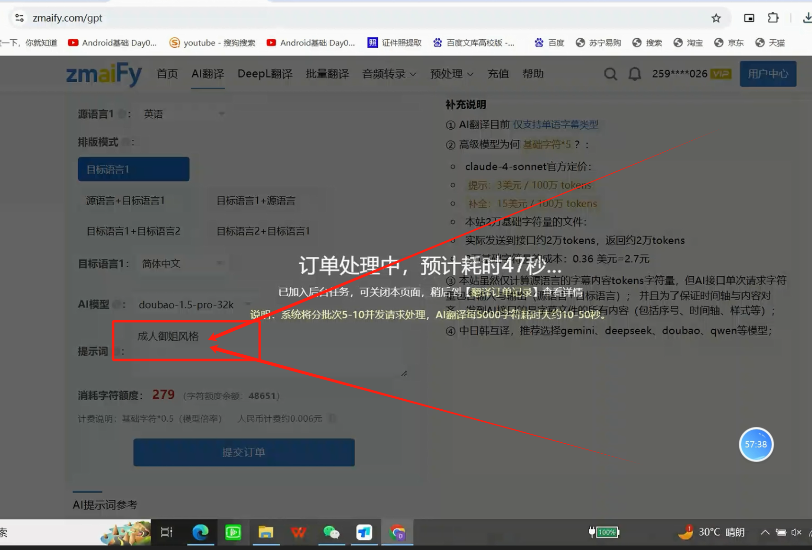Open the 充值 page
This screenshot has width=812, height=550.
pos(498,74)
